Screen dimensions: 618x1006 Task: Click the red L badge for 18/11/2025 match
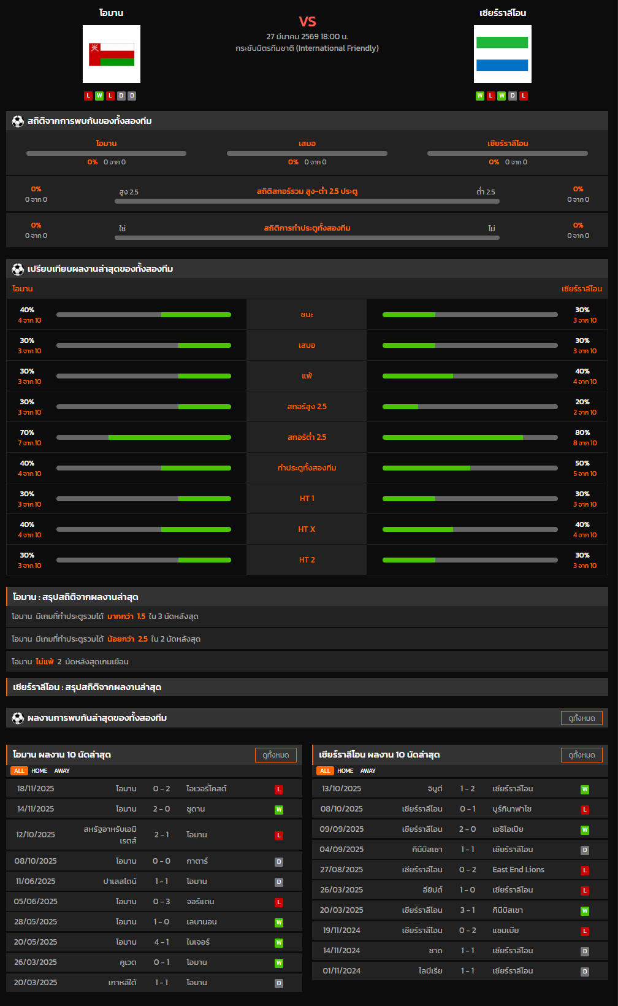click(279, 789)
